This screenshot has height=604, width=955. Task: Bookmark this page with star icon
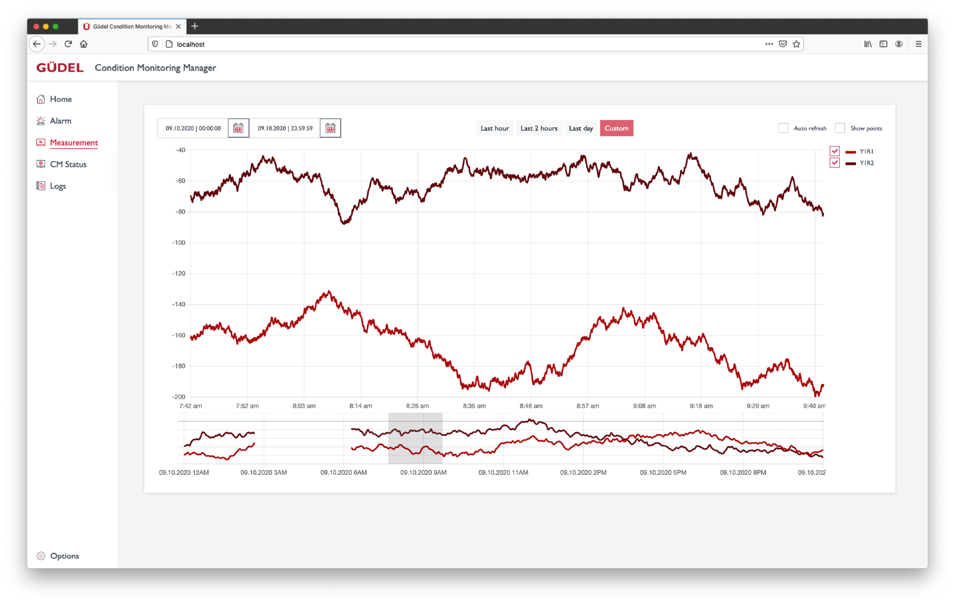796,44
